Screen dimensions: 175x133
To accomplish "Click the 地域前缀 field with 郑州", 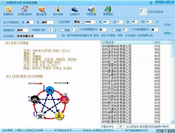I will pyautogui.click(x=23, y=30).
